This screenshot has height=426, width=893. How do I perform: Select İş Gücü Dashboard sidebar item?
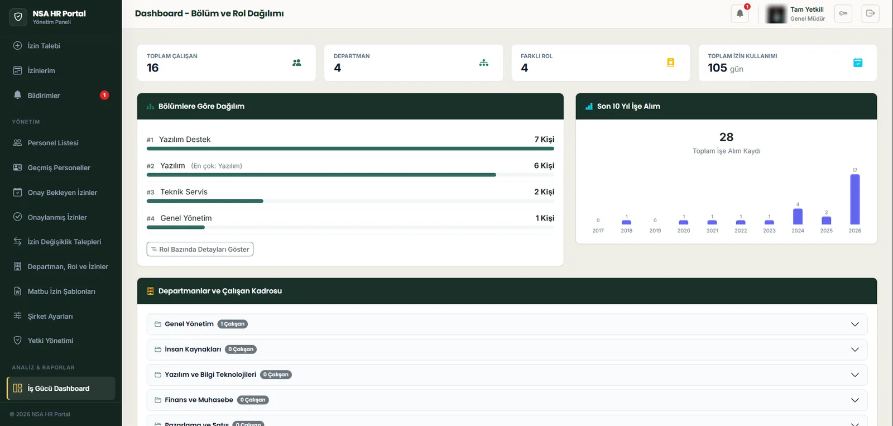(61, 389)
